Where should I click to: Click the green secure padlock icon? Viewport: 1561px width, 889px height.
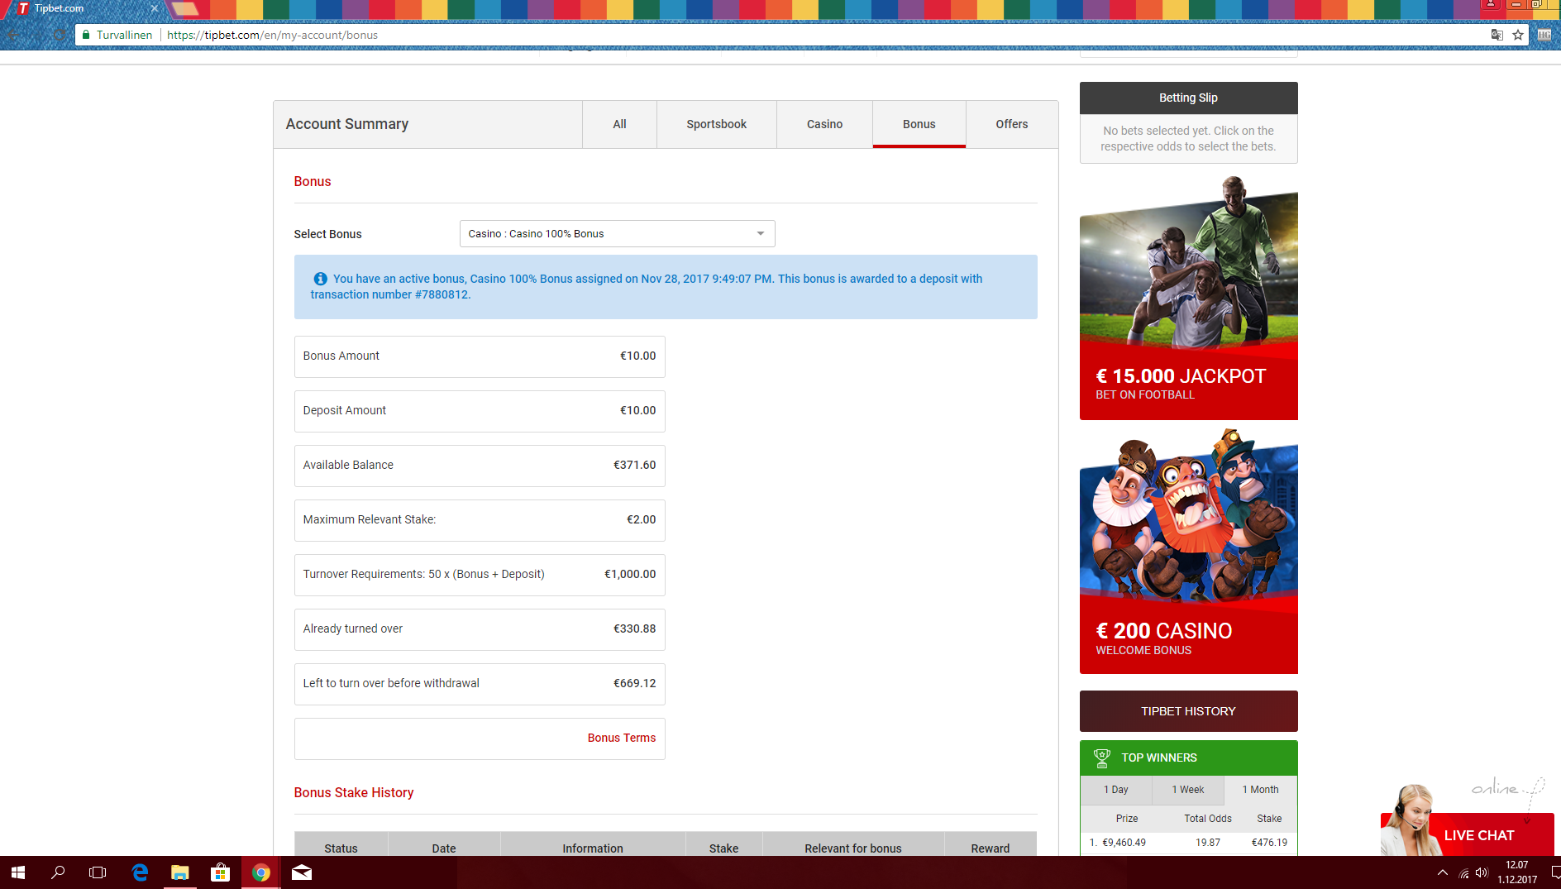(86, 35)
